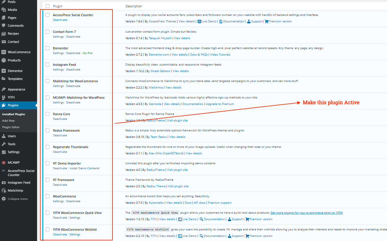Image resolution: width=387 pixels, height=241 pixels.
Task: Click the Plugins plug icon in sidebar
Action: click(x=4, y=105)
